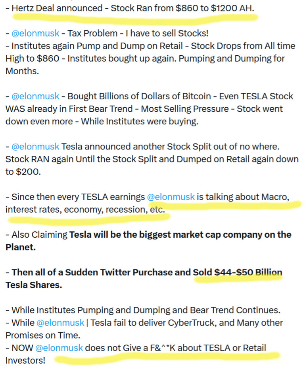This screenshot has width=307, height=368.
Task: Click the @elonmusk mention after "TESLA earnings"
Action: [171, 197]
